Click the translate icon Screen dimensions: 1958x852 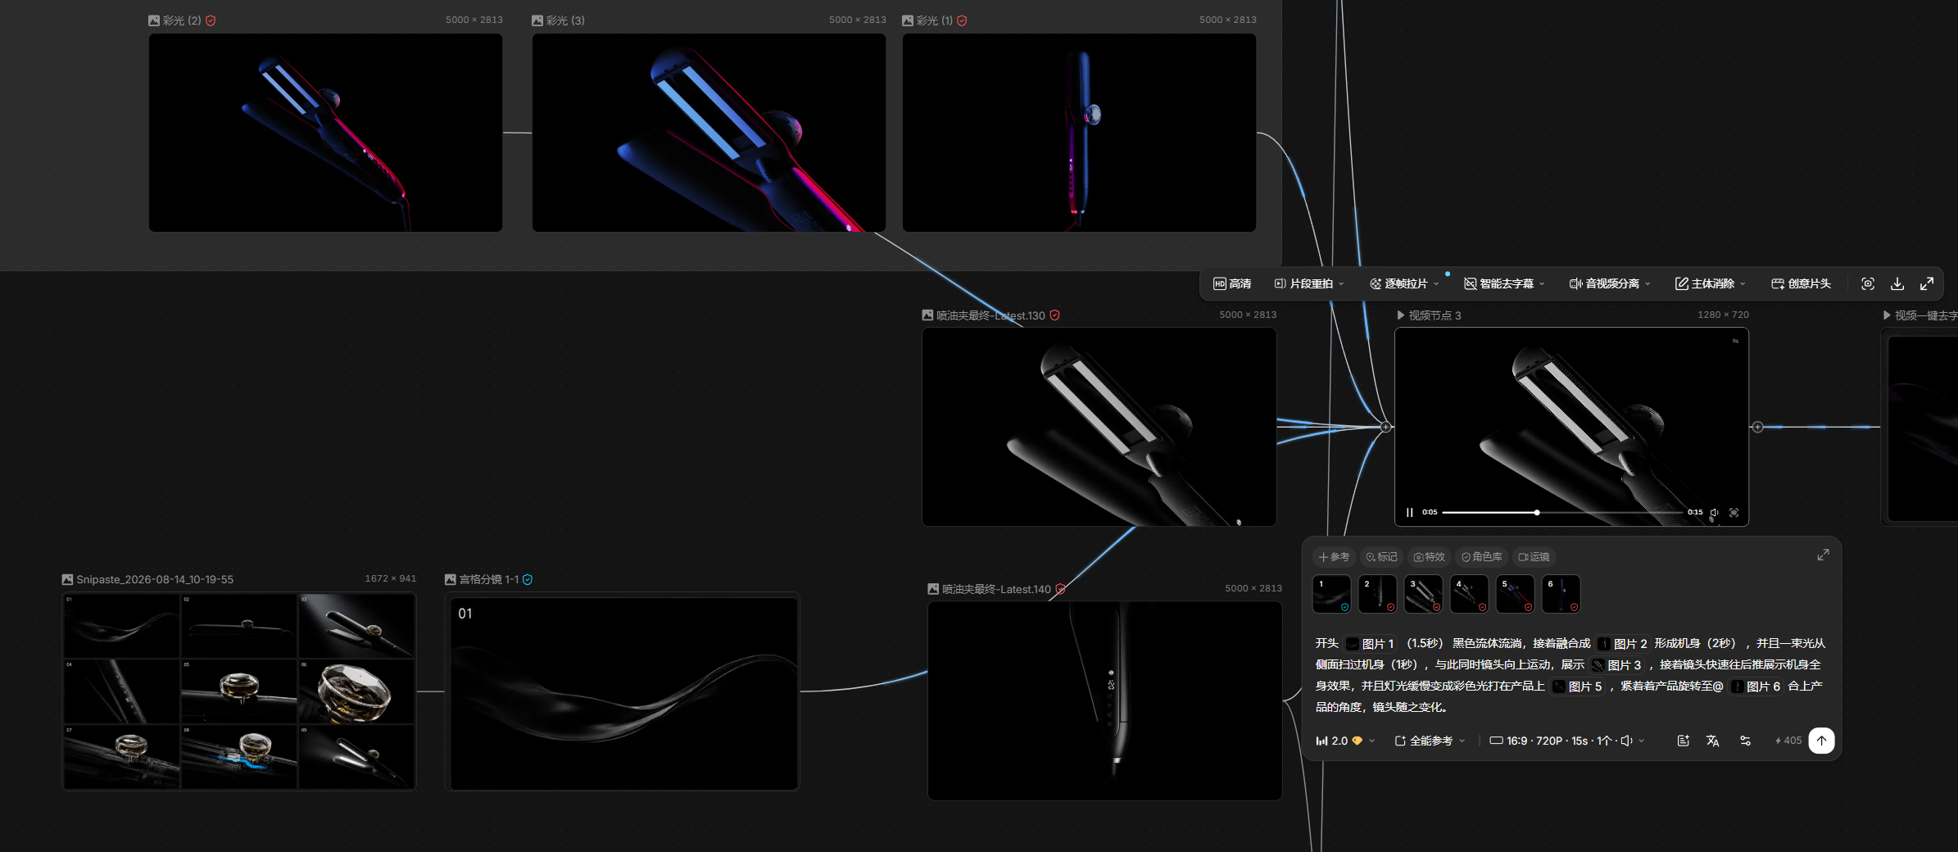(1712, 741)
